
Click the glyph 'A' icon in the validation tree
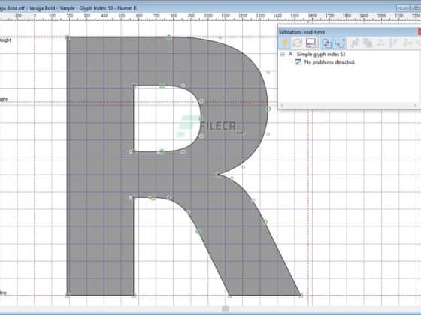coord(290,54)
